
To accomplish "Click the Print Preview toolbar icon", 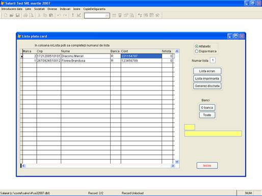I will (x=32, y=15).
